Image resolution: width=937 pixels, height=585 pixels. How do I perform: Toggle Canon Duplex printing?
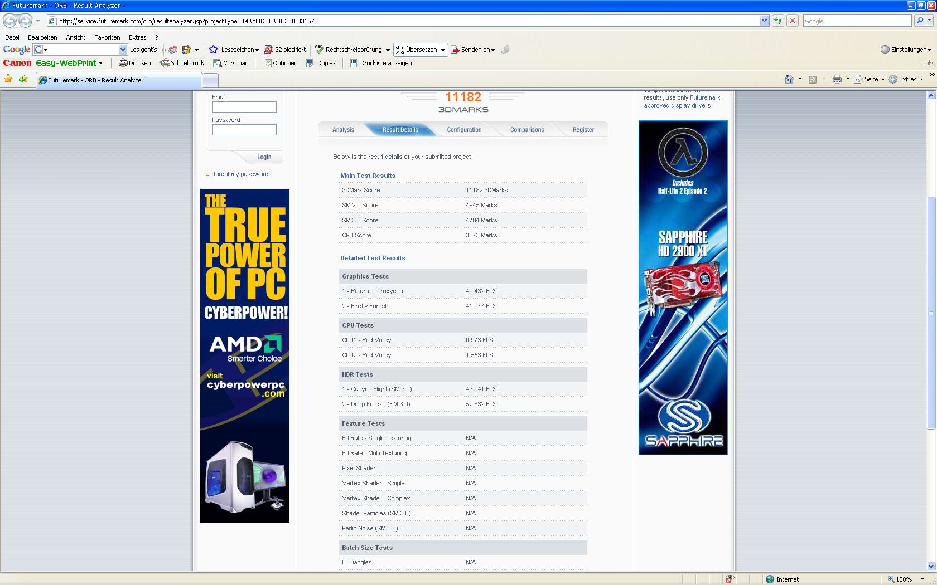click(321, 63)
